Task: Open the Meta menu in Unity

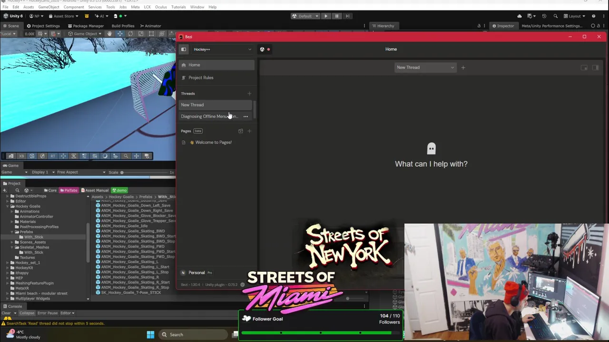Action: (x=135, y=7)
